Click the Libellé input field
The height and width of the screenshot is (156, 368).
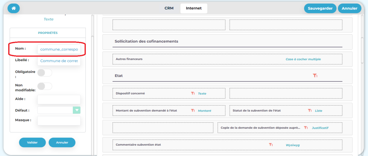tap(59, 61)
